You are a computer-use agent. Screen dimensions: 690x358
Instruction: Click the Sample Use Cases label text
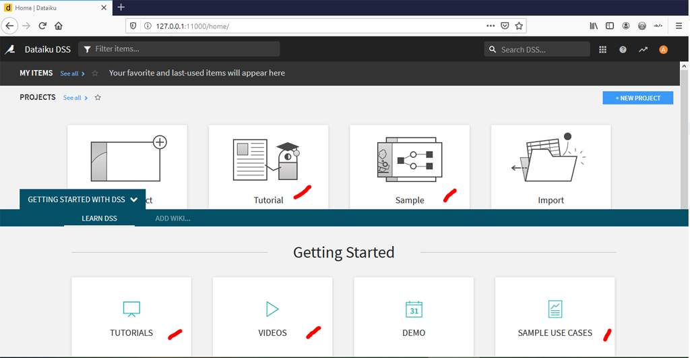click(x=555, y=333)
